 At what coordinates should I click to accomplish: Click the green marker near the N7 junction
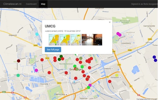tap(89, 87)
